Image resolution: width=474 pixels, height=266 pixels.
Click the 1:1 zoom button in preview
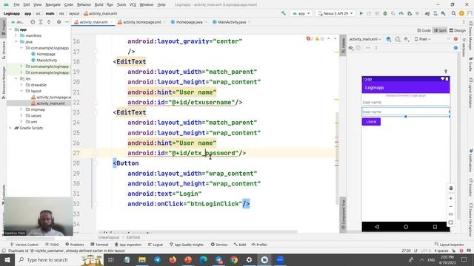coord(451,214)
